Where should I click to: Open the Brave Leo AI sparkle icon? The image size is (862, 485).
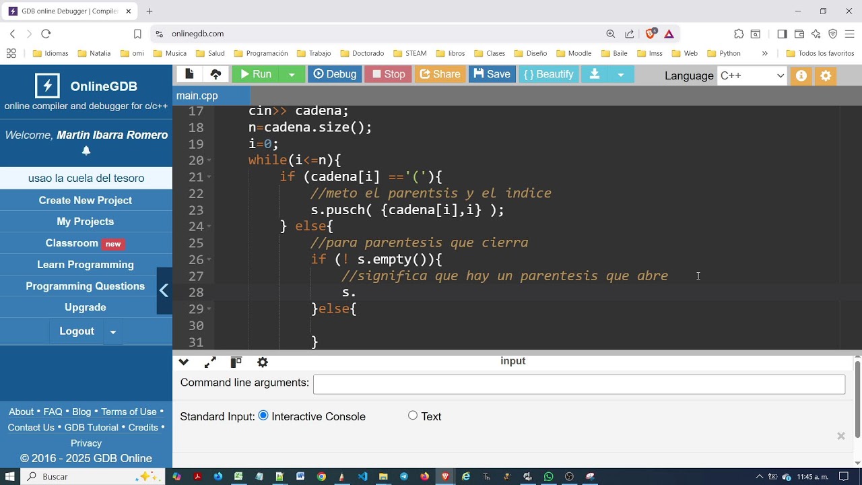coord(816,34)
